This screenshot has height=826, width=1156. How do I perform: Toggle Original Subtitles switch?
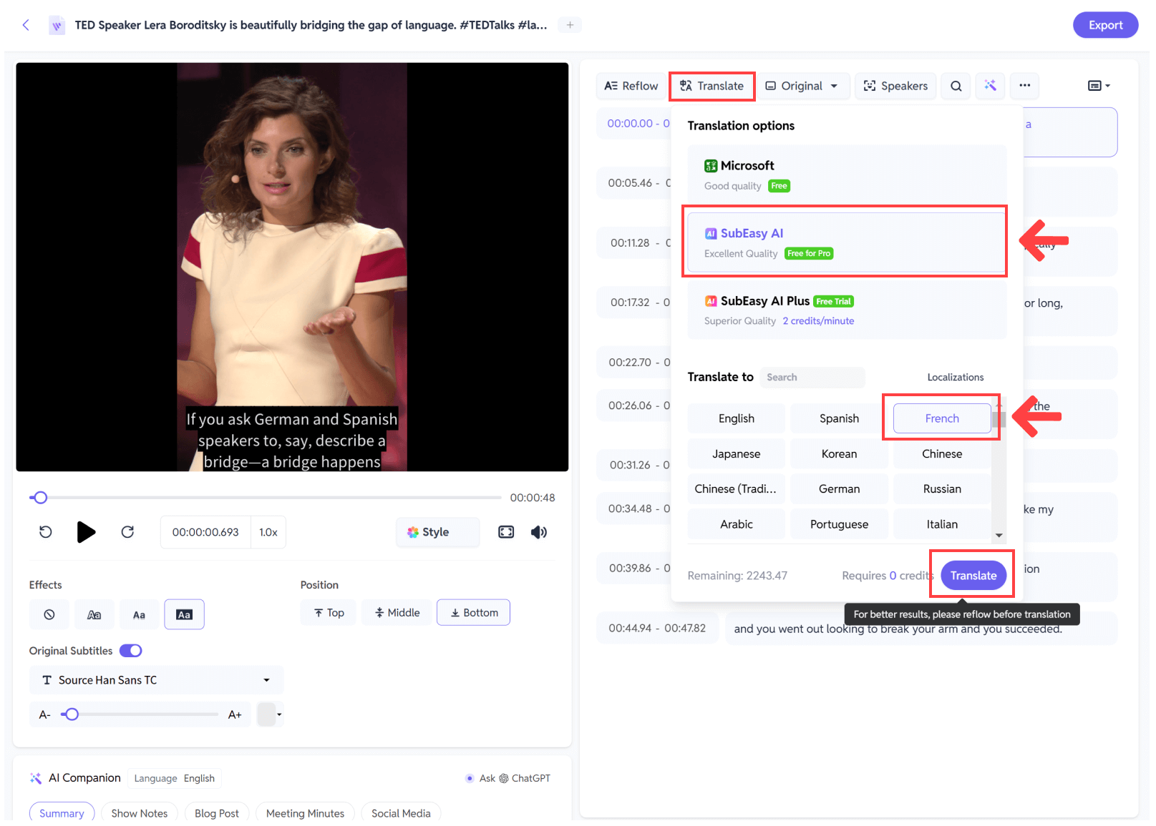pos(131,651)
